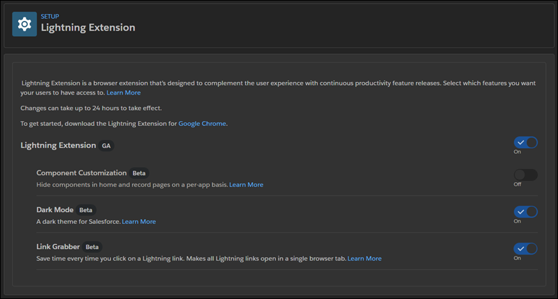
Task: Click the Beta badge next to Link Grabber
Action: click(x=92, y=247)
